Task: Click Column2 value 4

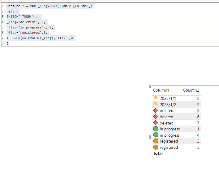Action: coord(198,135)
